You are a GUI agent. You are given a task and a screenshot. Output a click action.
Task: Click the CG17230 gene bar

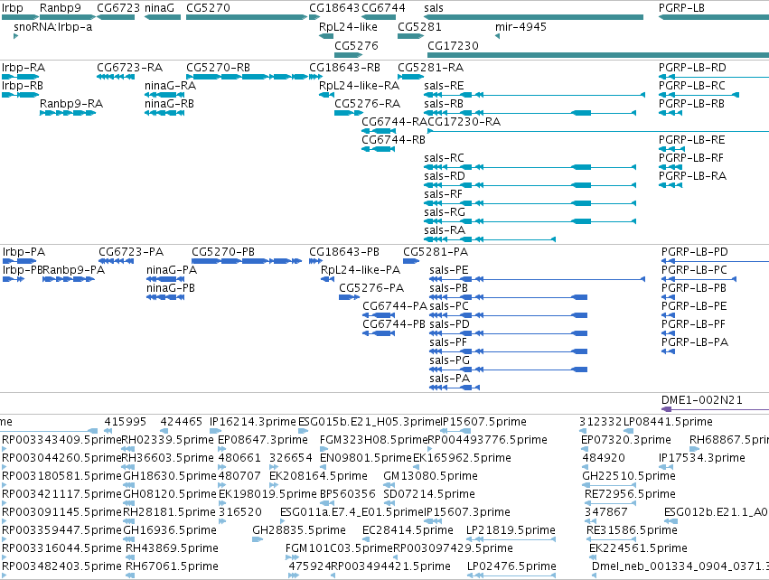pos(598,55)
